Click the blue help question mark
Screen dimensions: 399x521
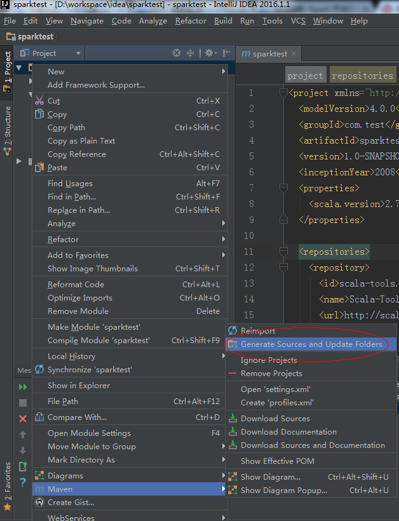coord(23,482)
